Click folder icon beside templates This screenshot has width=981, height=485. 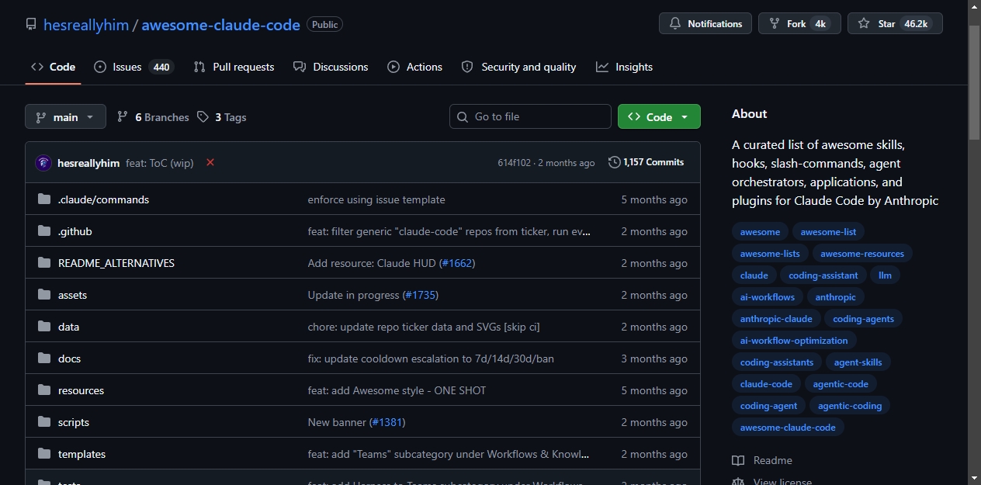(x=44, y=454)
